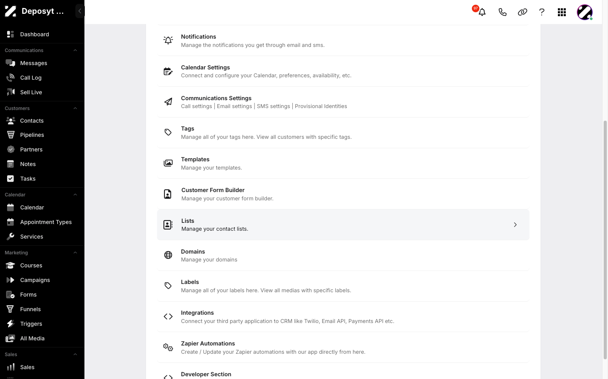Click the Triggers lightning icon
608x379 pixels.
click(x=11, y=324)
